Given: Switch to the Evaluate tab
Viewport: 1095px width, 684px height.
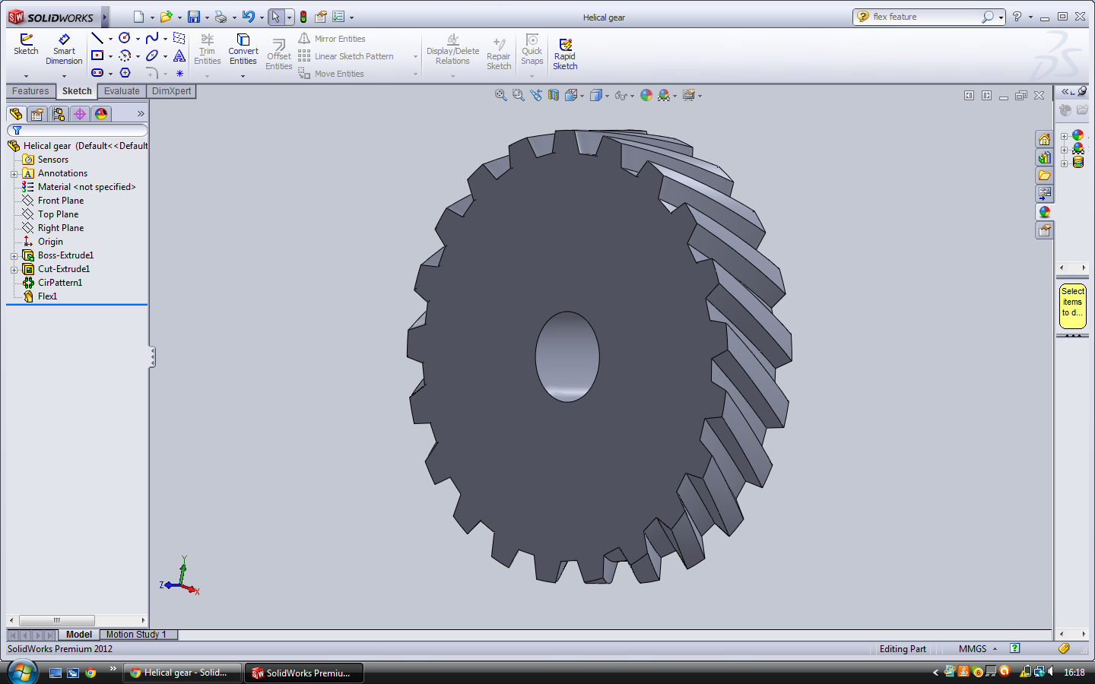Looking at the screenshot, I should tap(122, 91).
